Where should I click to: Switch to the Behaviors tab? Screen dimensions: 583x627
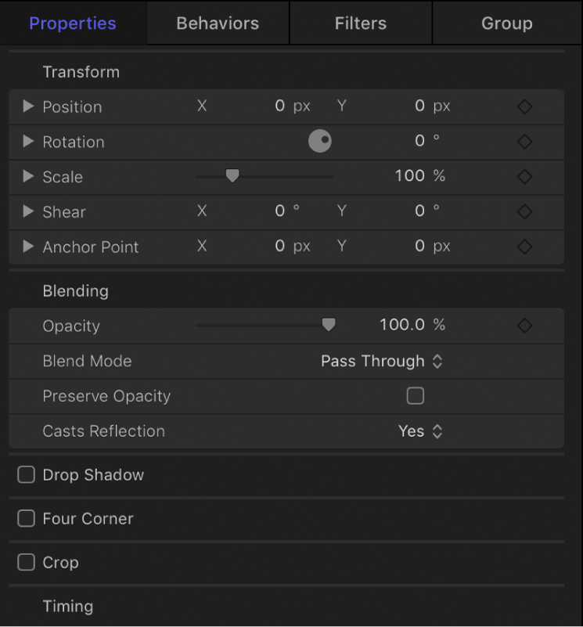click(x=218, y=23)
